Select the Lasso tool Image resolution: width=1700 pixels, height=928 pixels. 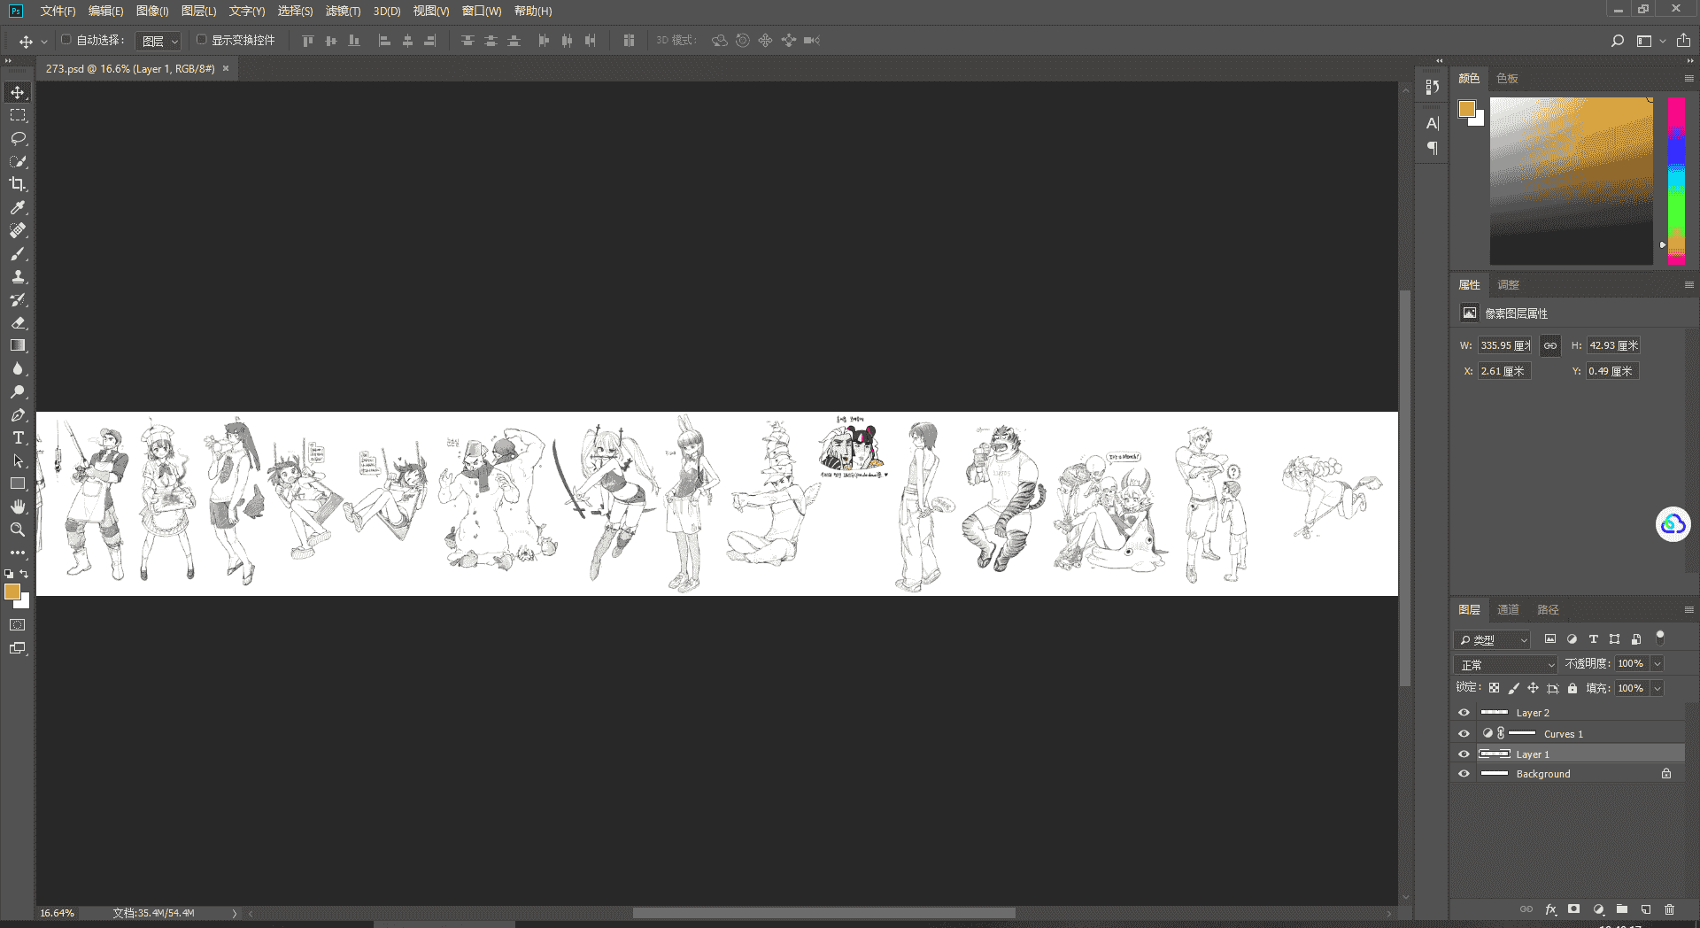click(x=18, y=138)
